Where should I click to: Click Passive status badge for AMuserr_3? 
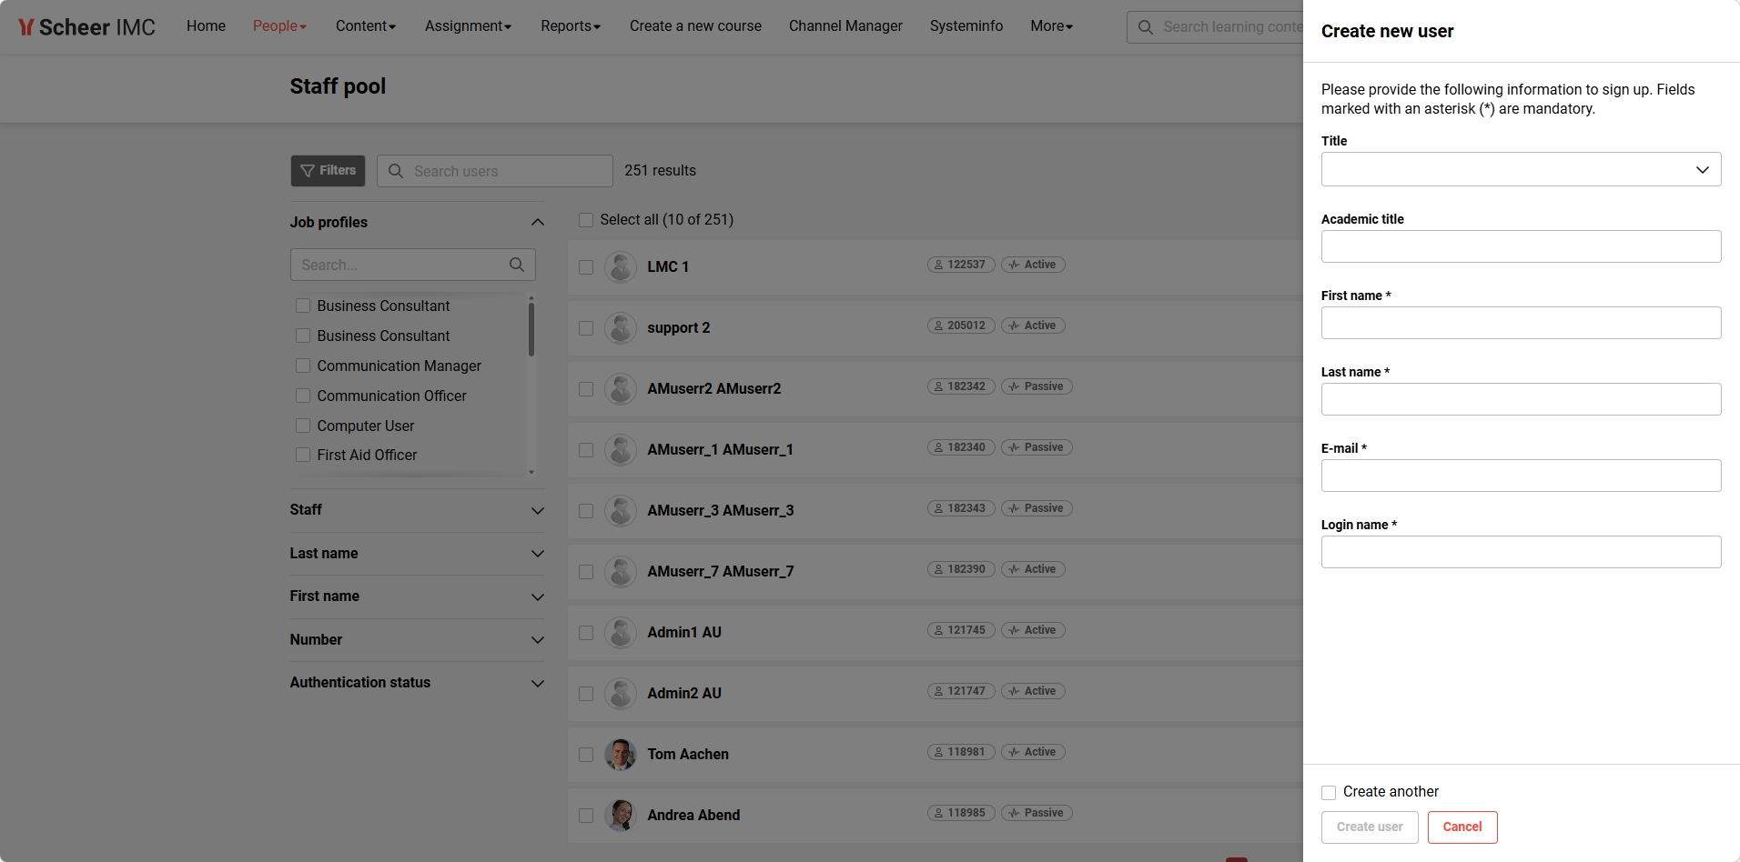1037,508
